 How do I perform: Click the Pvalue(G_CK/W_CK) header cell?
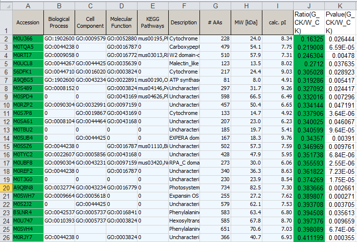point(340,22)
